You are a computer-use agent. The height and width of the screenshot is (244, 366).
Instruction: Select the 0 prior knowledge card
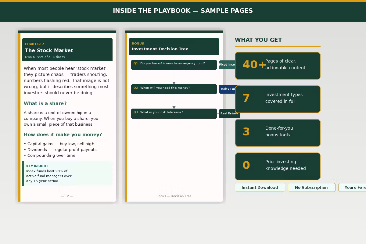[x=278, y=166]
